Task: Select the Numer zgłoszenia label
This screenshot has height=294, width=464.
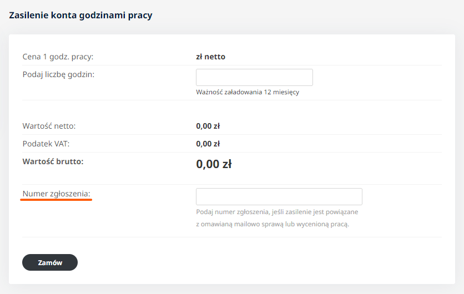Action: (x=56, y=194)
